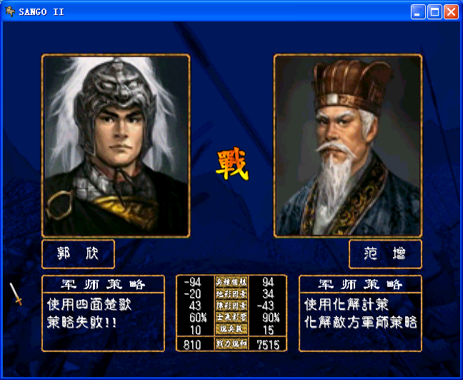
Task: Click the right side total power 7515
Action: pos(268,344)
